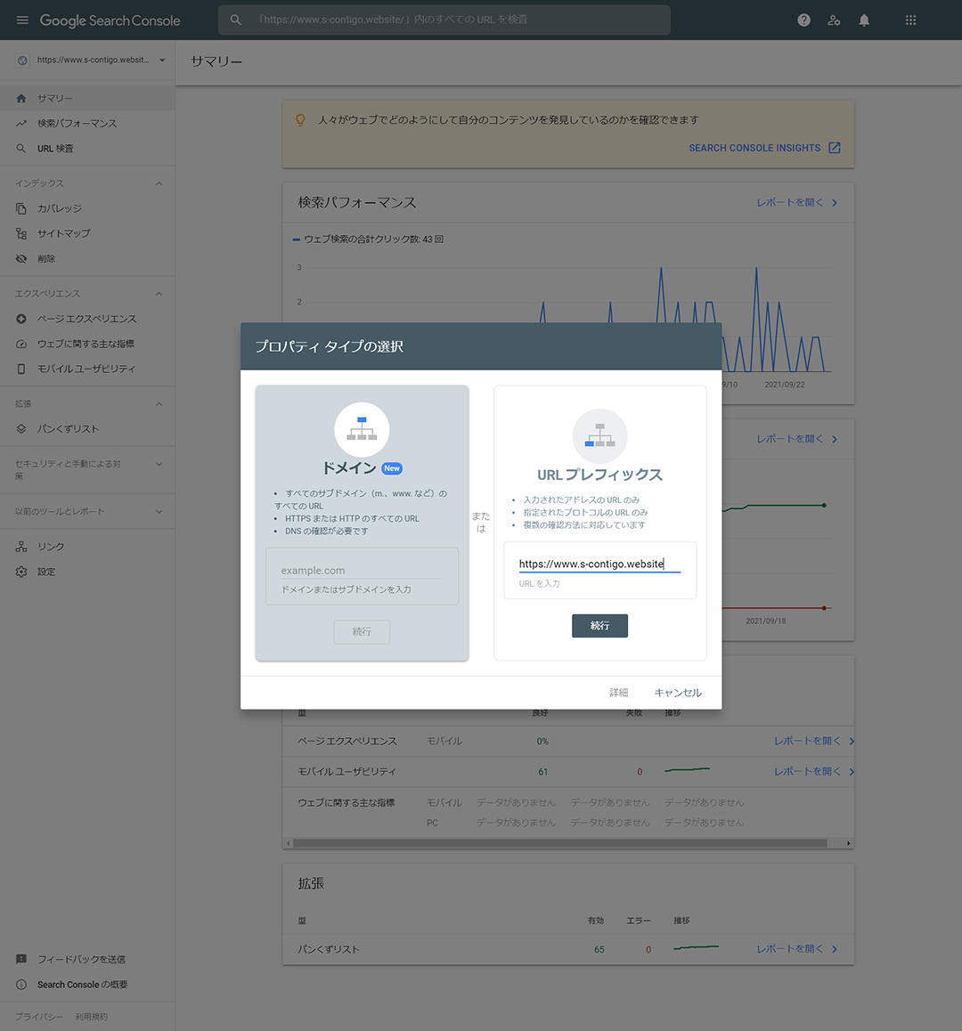Open Search Console Insights external link icon
The width and height of the screenshot is (962, 1031).
click(835, 148)
